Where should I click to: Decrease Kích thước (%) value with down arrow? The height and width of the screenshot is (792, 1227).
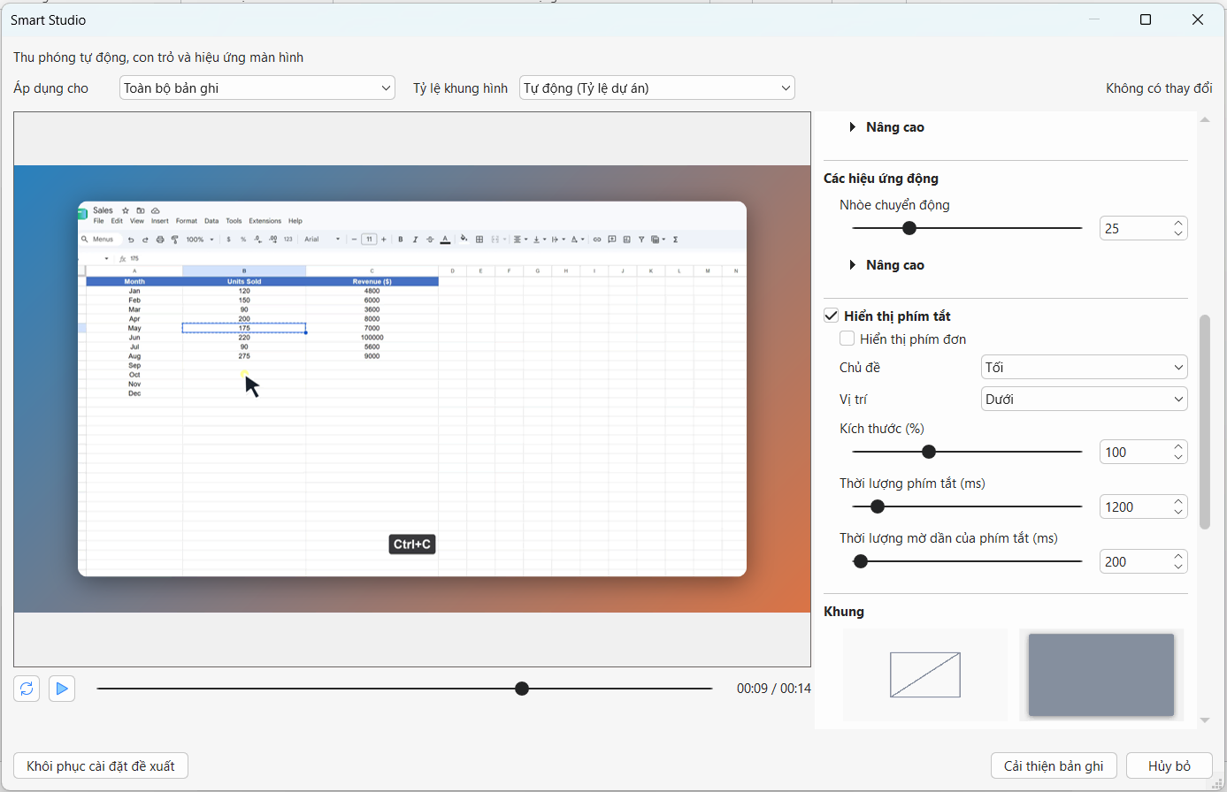coord(1178,457)
